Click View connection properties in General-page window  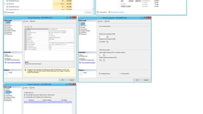tap(14, 63)
